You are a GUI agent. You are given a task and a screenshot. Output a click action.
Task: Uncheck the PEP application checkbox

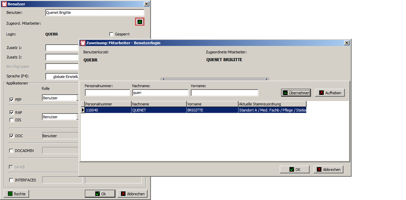click(12, 100)
